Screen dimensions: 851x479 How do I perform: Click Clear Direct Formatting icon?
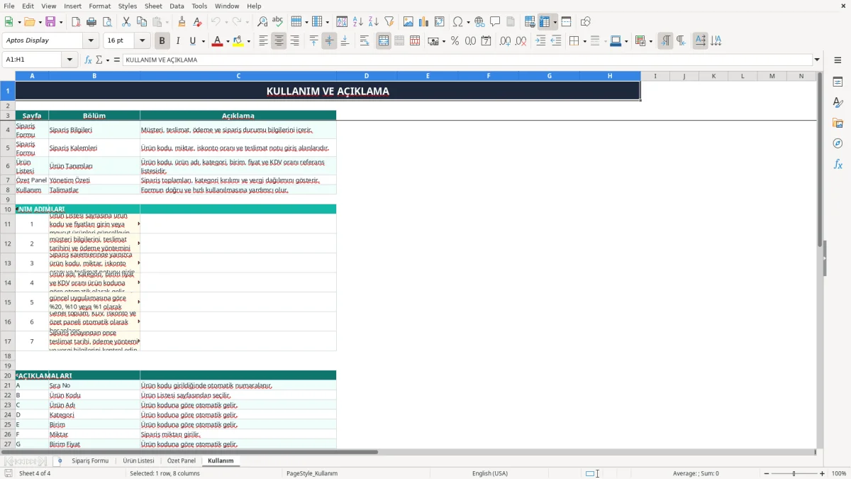tap(197, 22)
